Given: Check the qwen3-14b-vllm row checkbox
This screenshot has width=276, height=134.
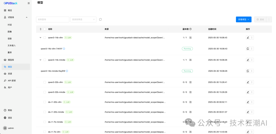Looking at the screenshot, I should coord(44,38).
